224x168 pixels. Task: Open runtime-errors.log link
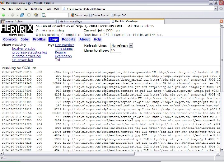[x=26, y=56]
